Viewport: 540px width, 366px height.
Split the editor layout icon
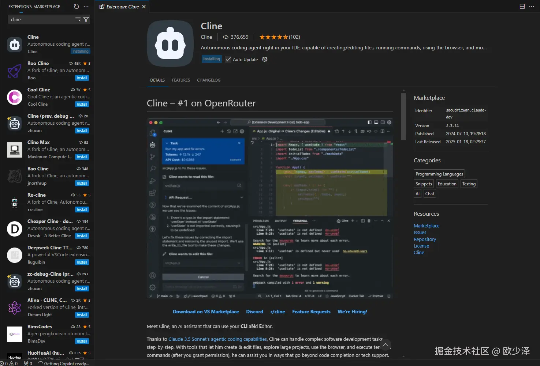522,7
